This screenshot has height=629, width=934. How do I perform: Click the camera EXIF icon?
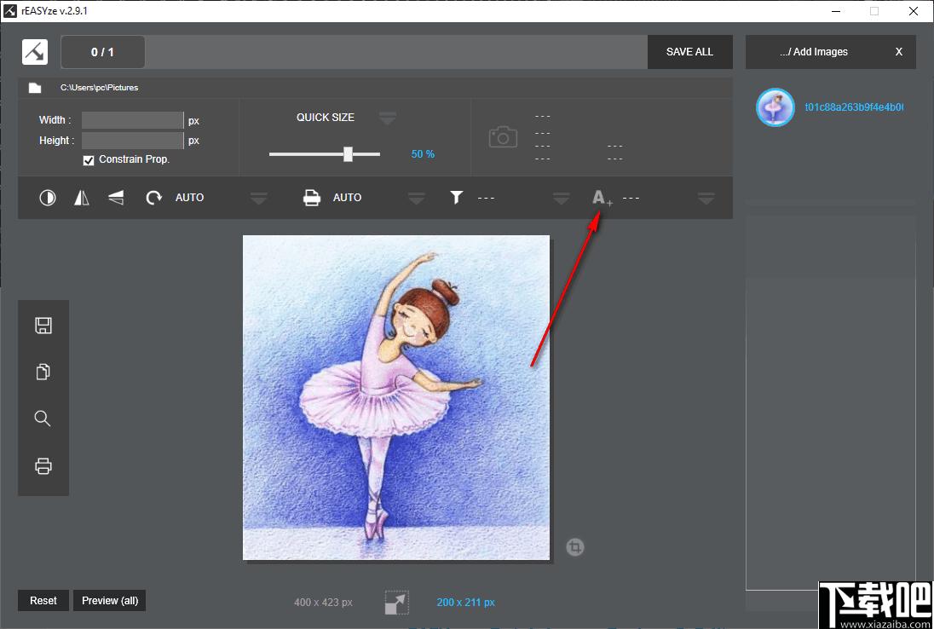click(504, 137)
